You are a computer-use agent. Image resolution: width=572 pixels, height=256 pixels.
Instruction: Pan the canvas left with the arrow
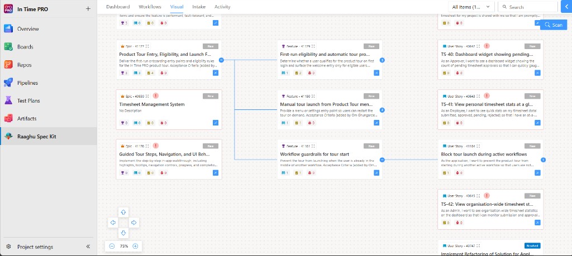tap(113, 223)
